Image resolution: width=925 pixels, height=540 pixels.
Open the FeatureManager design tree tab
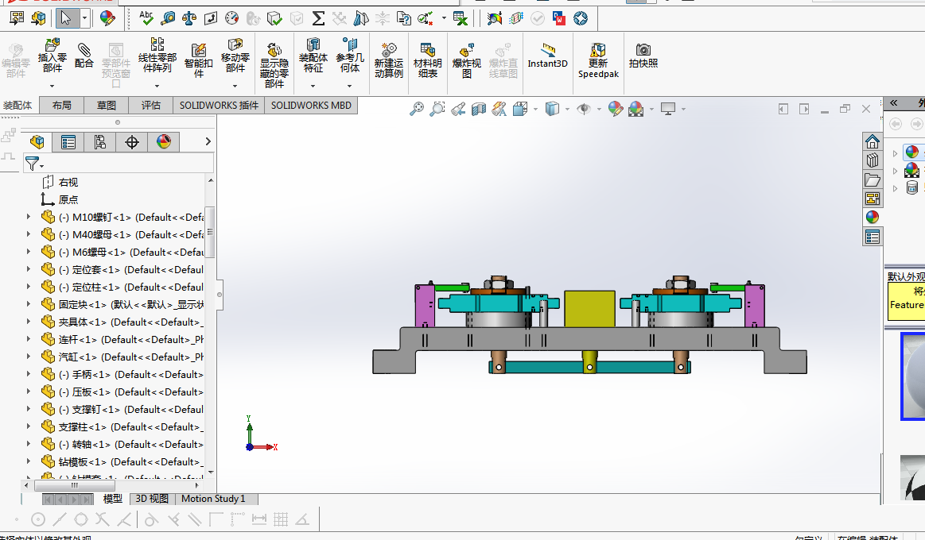point(37,142)
